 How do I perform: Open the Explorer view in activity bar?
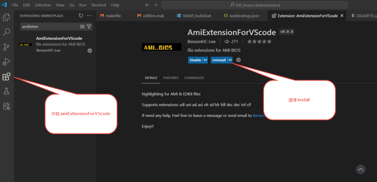point(7,18)
